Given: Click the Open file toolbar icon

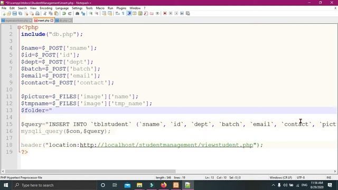Looking at the screenshot, I should click(9, 13).
